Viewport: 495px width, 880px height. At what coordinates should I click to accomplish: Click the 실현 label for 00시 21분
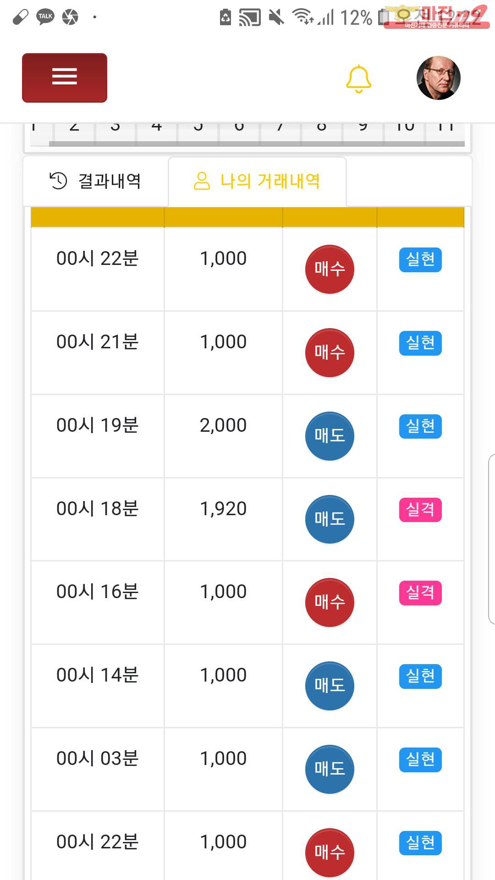pos(420,343)
